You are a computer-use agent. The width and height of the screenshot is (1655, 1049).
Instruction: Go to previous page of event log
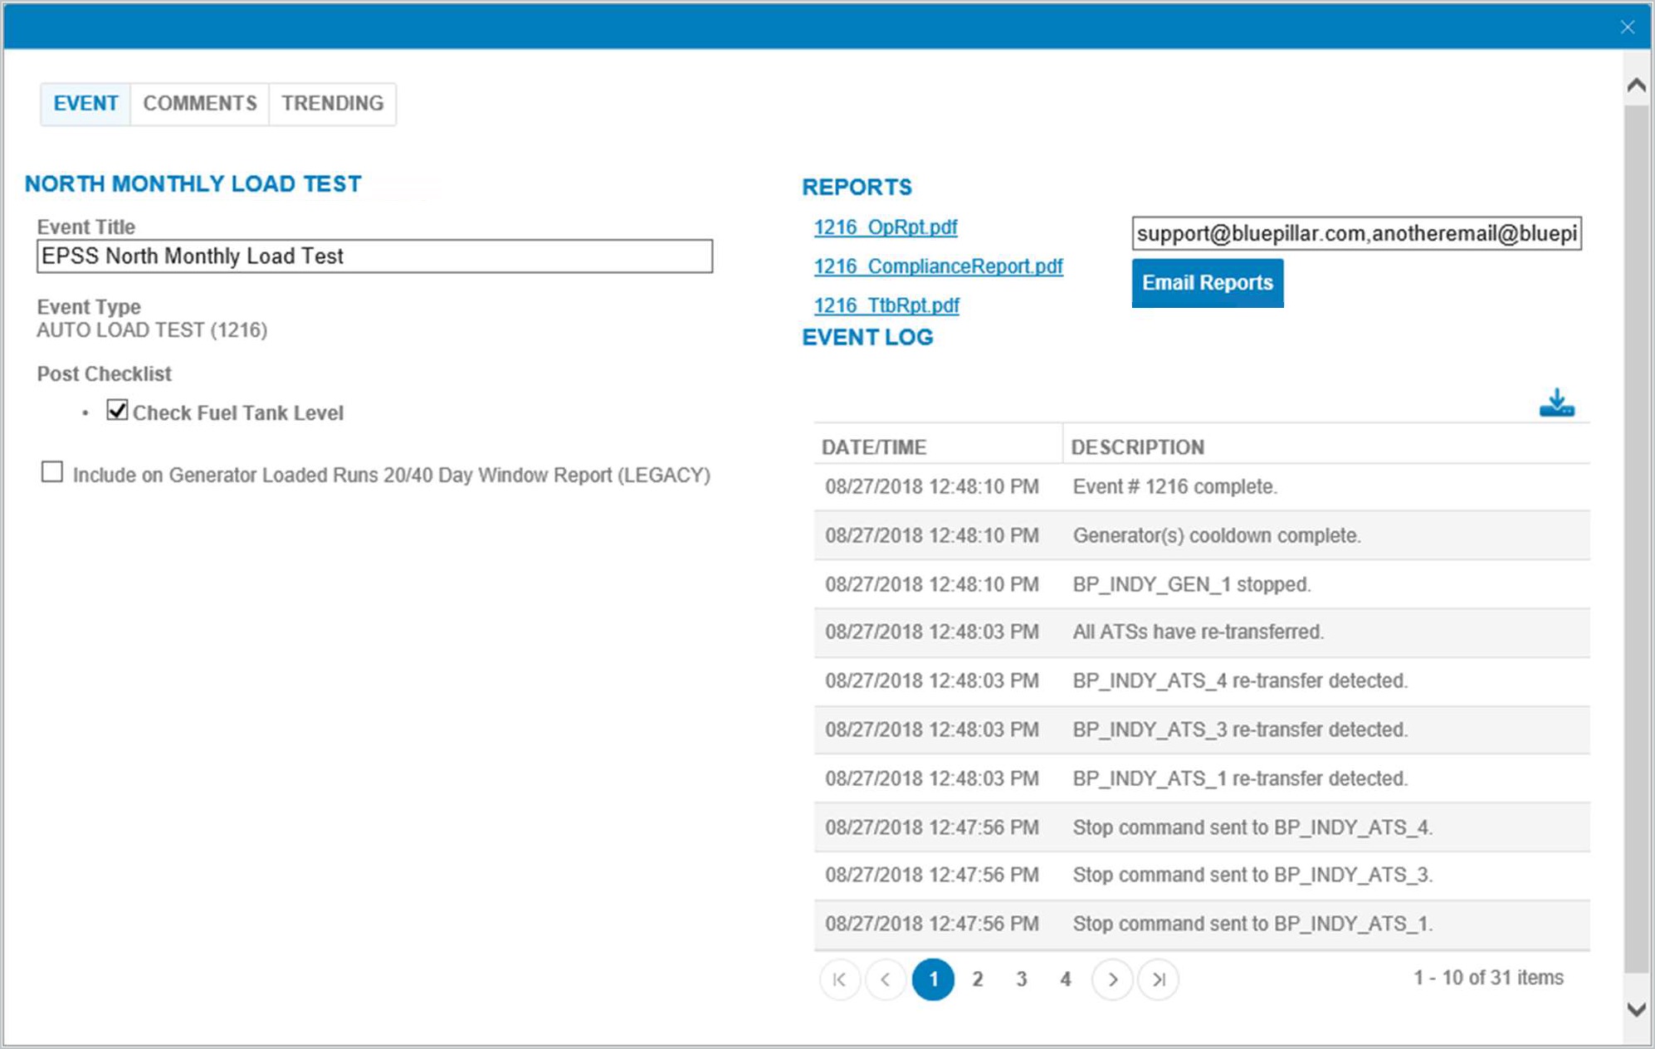click(x=886, y=979)
